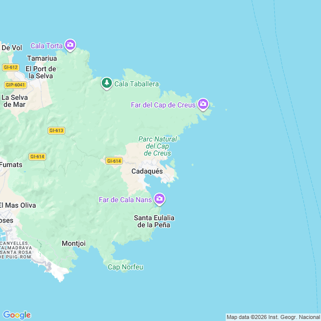Image resolution: width=321 pixels, height=321 pixels.
Task: Select the El Port de la Selva label
Action: click(41, 72)
